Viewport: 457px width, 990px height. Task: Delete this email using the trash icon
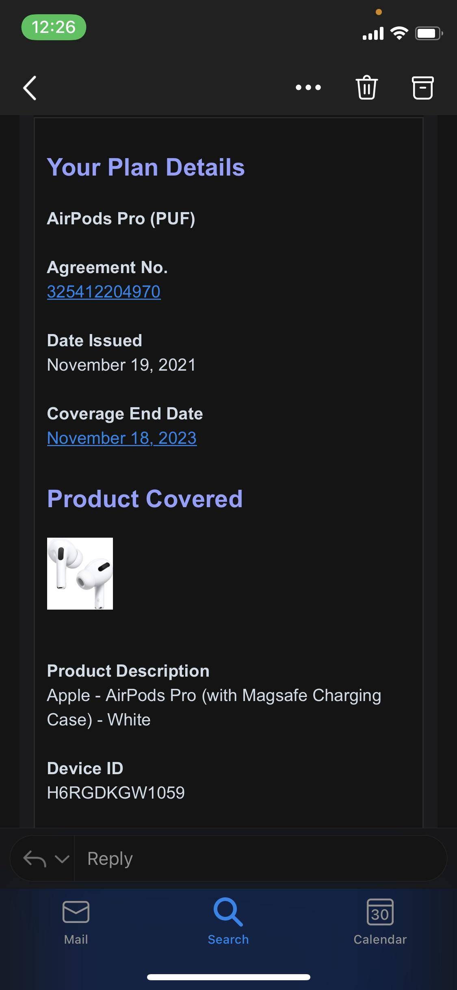(x=366, y=87)
